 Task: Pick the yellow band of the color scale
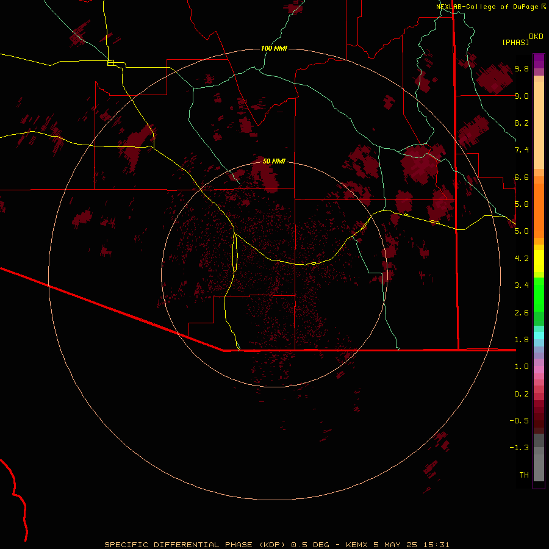[539, 261]
